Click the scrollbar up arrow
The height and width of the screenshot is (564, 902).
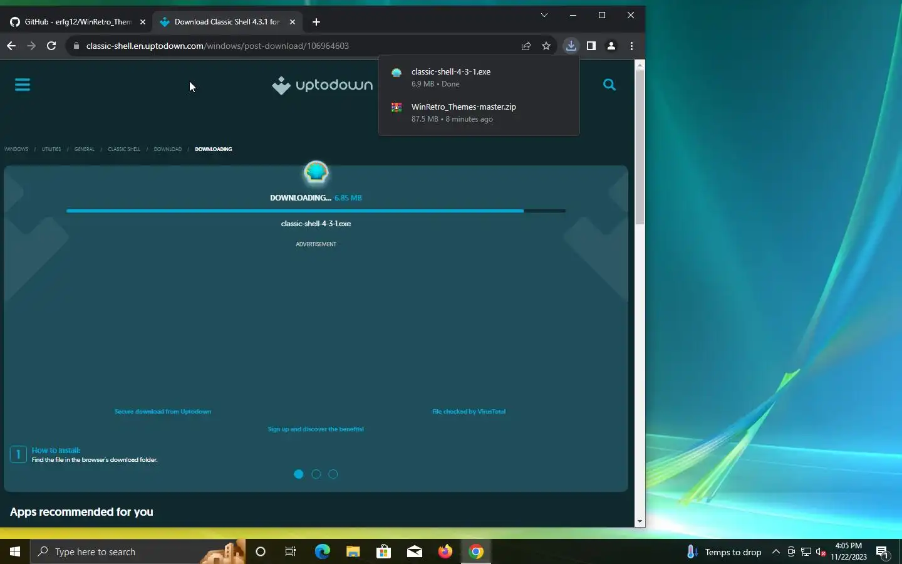click(x=640, y=65)
